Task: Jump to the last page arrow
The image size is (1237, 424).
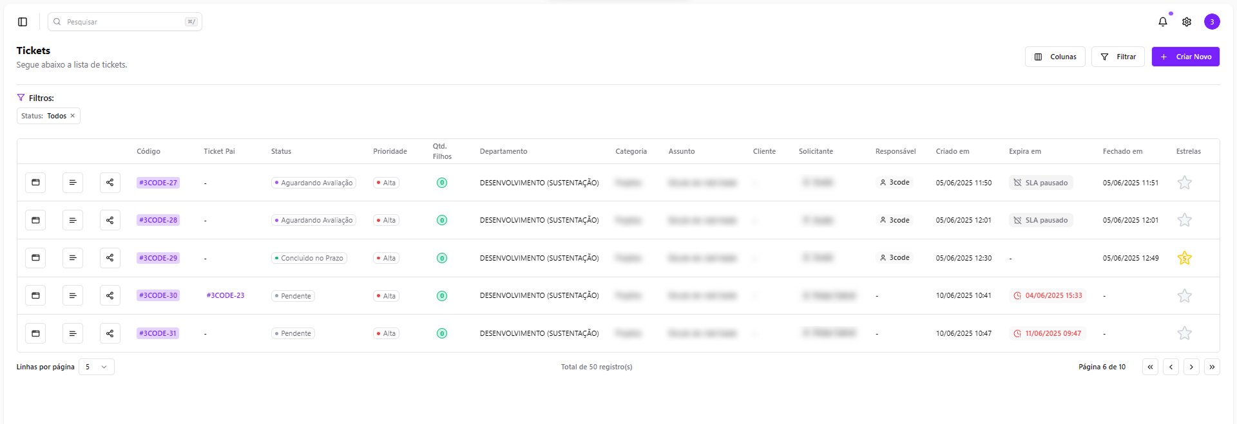Action: point(1212,367)
